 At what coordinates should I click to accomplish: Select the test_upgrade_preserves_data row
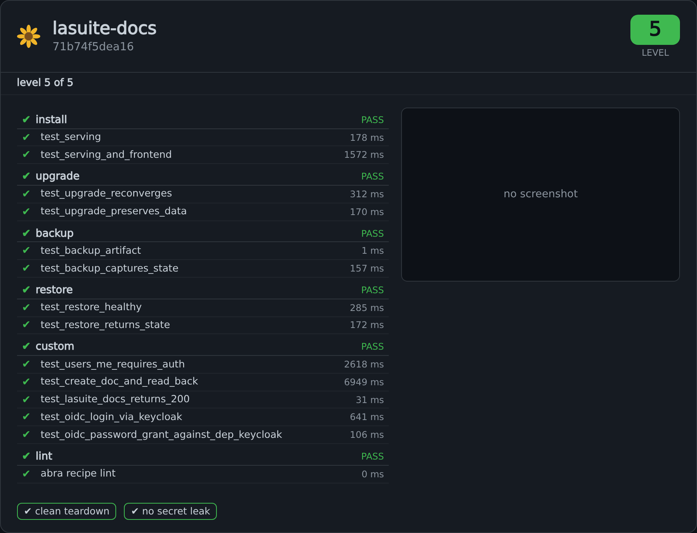click(203, 212)
